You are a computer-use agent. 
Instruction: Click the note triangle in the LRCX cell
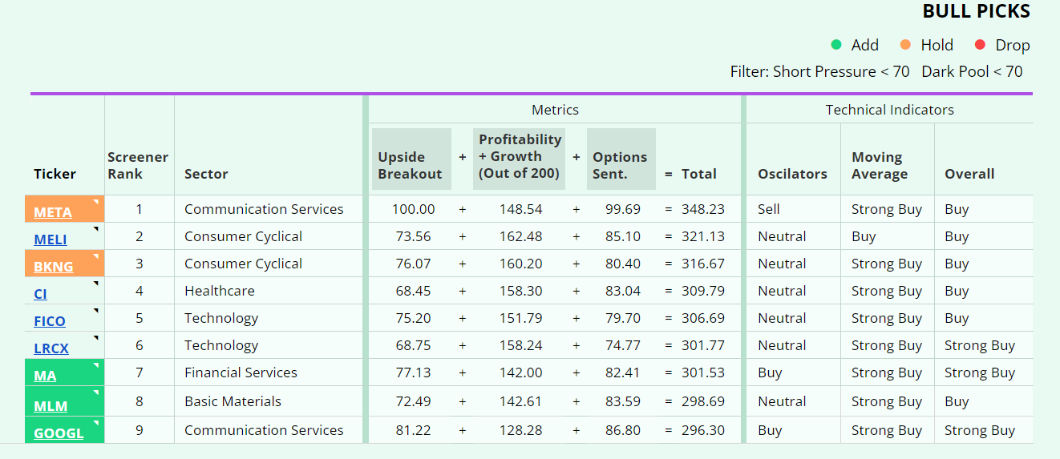pyautogui.click(x=97, y=338)
